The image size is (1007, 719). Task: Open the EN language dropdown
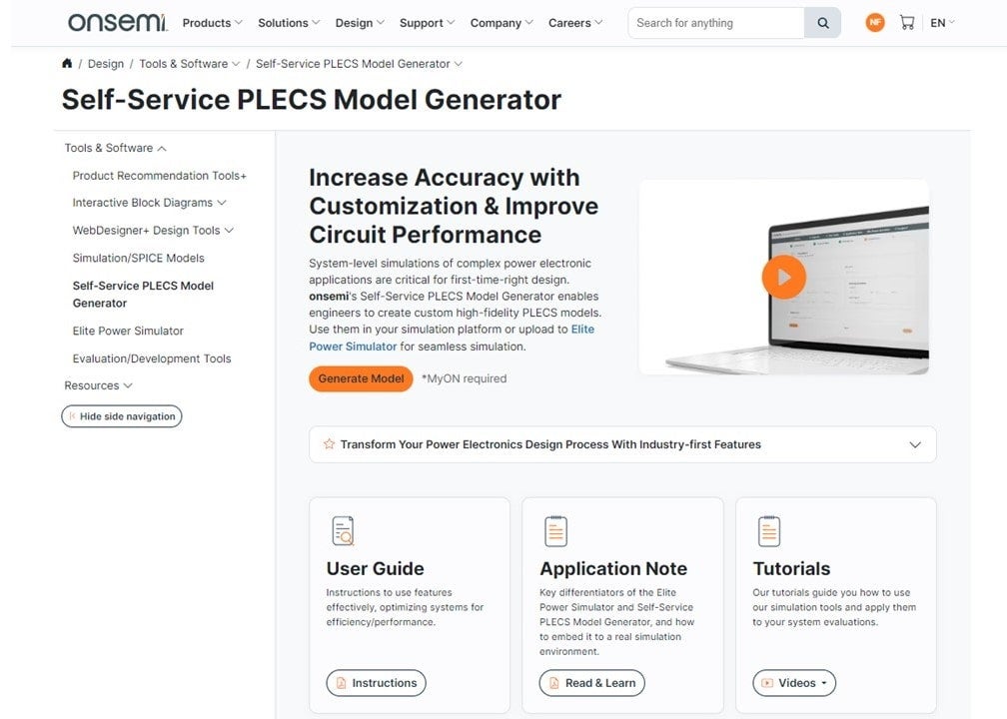(942, 22)
